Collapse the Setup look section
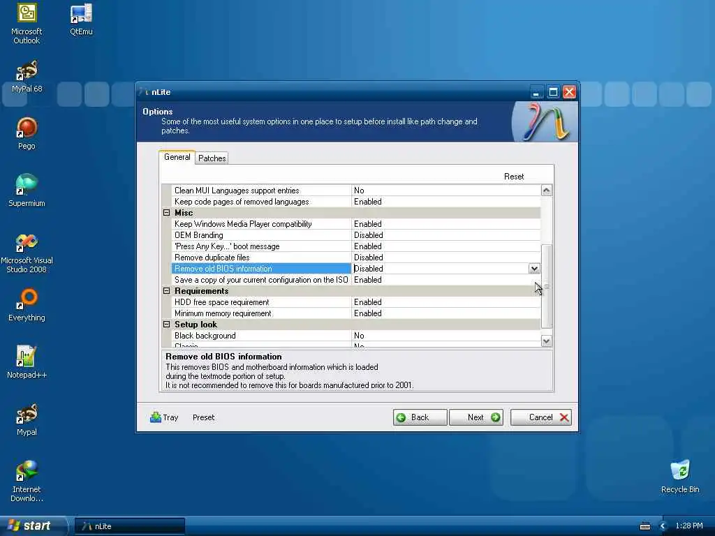The width and height of the screenshot is (715, 536). click(x=166, y=325)
